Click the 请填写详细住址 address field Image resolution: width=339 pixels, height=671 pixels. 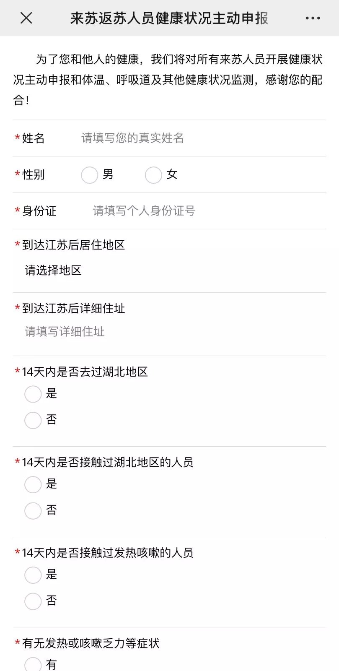pos(65,332)
